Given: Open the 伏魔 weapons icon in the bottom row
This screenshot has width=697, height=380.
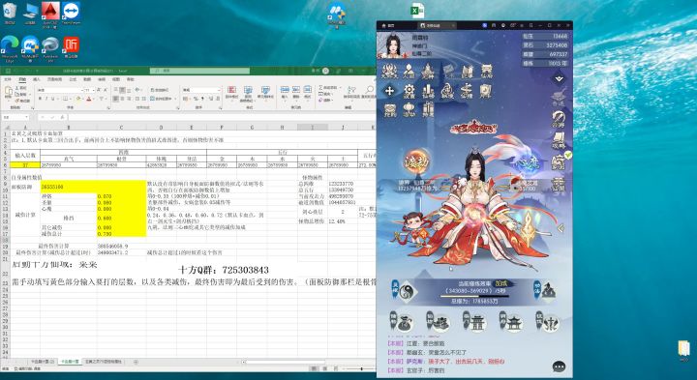Looking at the screenshot, I should [x=548, y=321].
